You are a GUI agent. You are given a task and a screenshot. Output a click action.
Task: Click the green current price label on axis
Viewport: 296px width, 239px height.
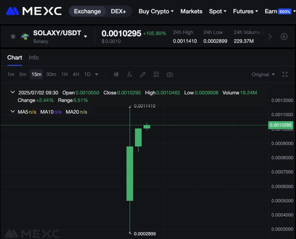pyautogui.click(x=281, y=125)
